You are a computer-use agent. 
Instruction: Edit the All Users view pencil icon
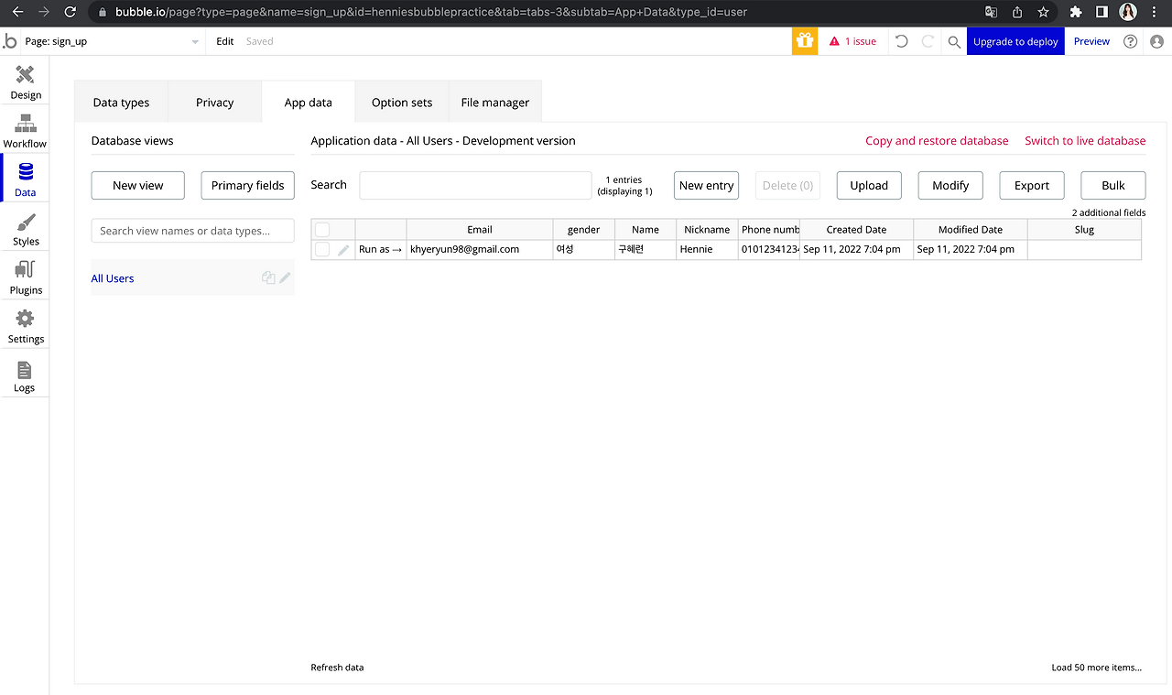pyautogui.click(x=286, y=277)
